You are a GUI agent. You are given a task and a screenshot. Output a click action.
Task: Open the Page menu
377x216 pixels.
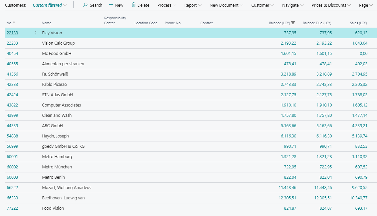point(365,5)
